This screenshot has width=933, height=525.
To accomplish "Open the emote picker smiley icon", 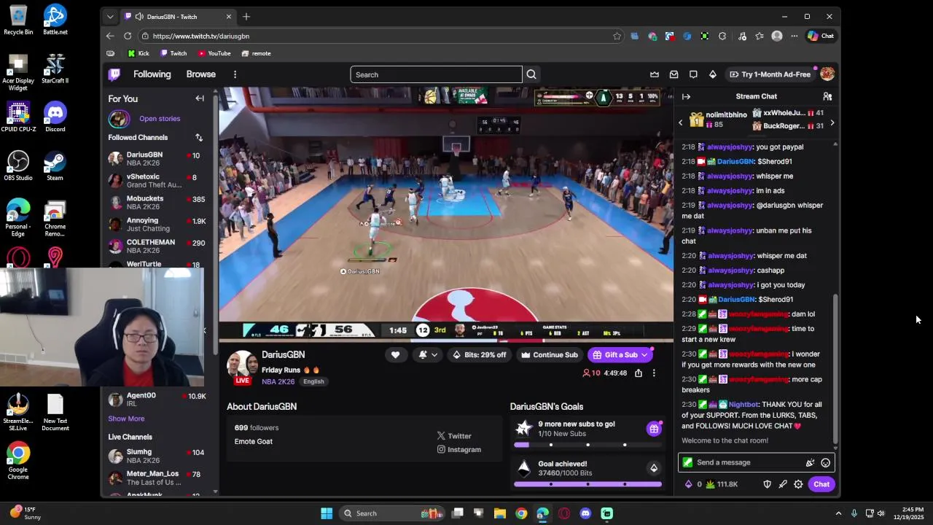I will 825,462.
